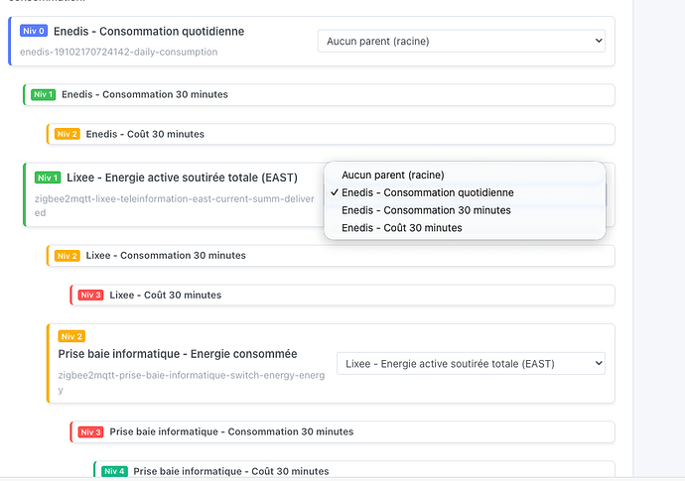The width and height of the screenshot is (685, 481).
Task: Click Niv 1 badge on Enedis Consommation 30 minutes row
Action: (x=44, y=95)
